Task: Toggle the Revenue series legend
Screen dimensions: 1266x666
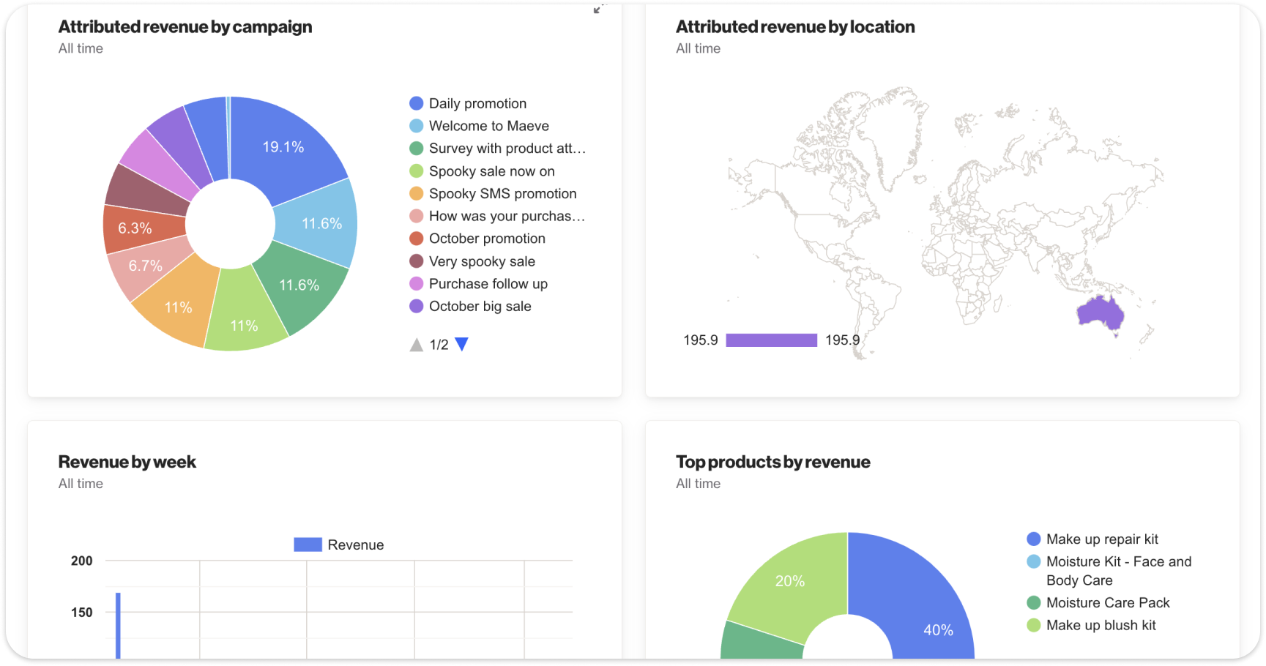Action: click(338, 545)
